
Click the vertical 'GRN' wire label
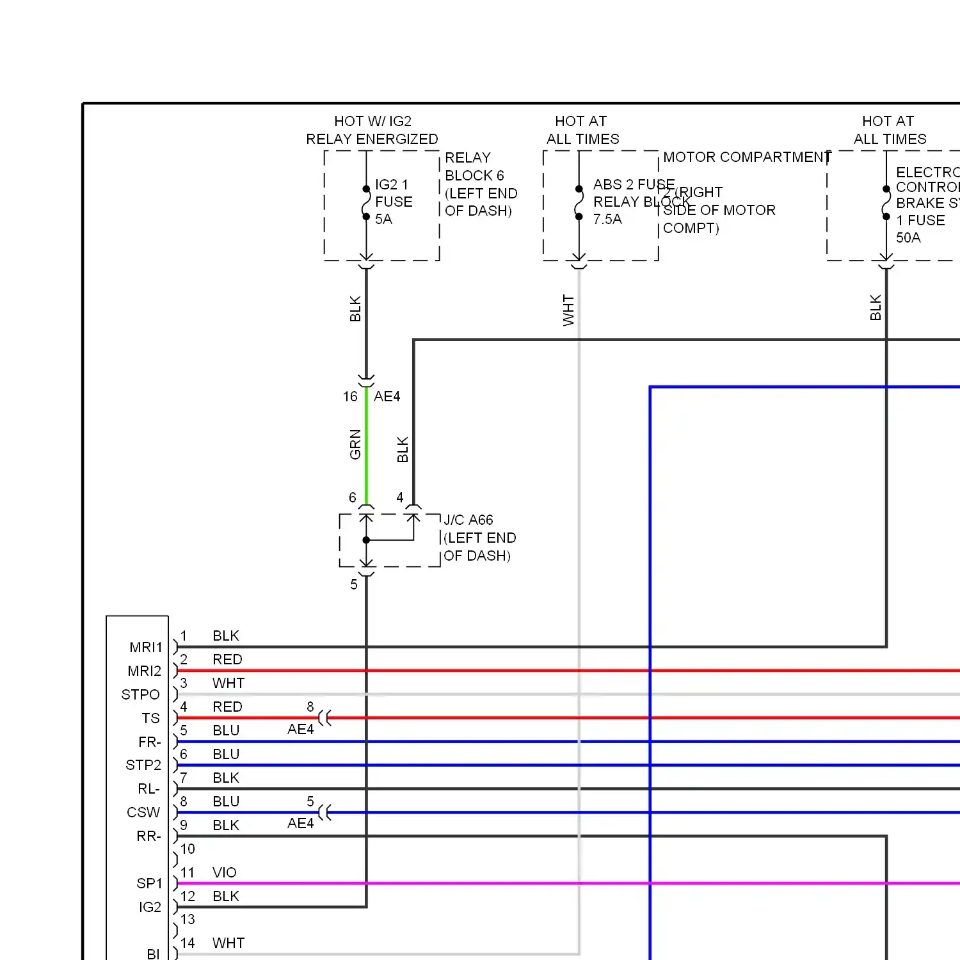point(355,444)
